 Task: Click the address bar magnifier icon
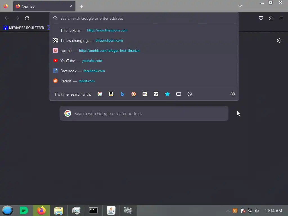[55, 18]
